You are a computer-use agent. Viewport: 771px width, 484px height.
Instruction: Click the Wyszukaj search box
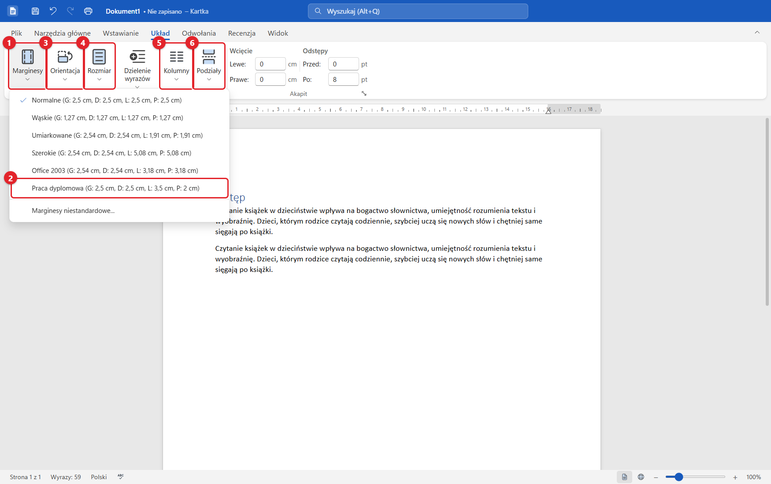pos(418,11)
